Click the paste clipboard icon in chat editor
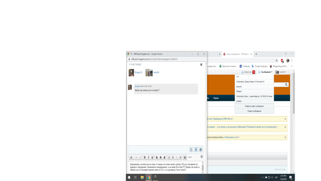Screen dimensions: 321x181 pyautogui.click(x=191, y=150)
